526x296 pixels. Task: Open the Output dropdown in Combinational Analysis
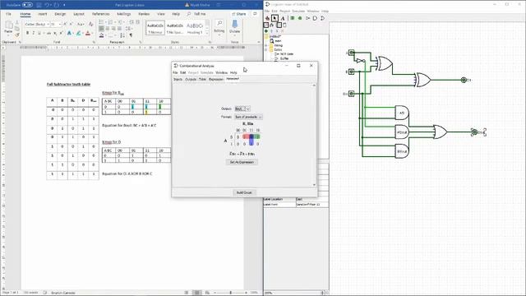click(x=242, y=109)
